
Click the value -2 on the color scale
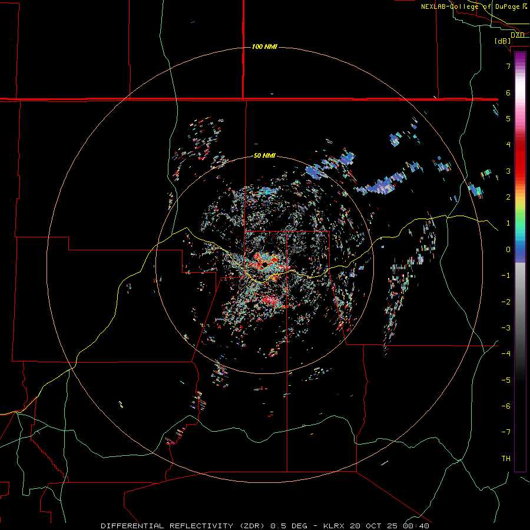[506, 302]
